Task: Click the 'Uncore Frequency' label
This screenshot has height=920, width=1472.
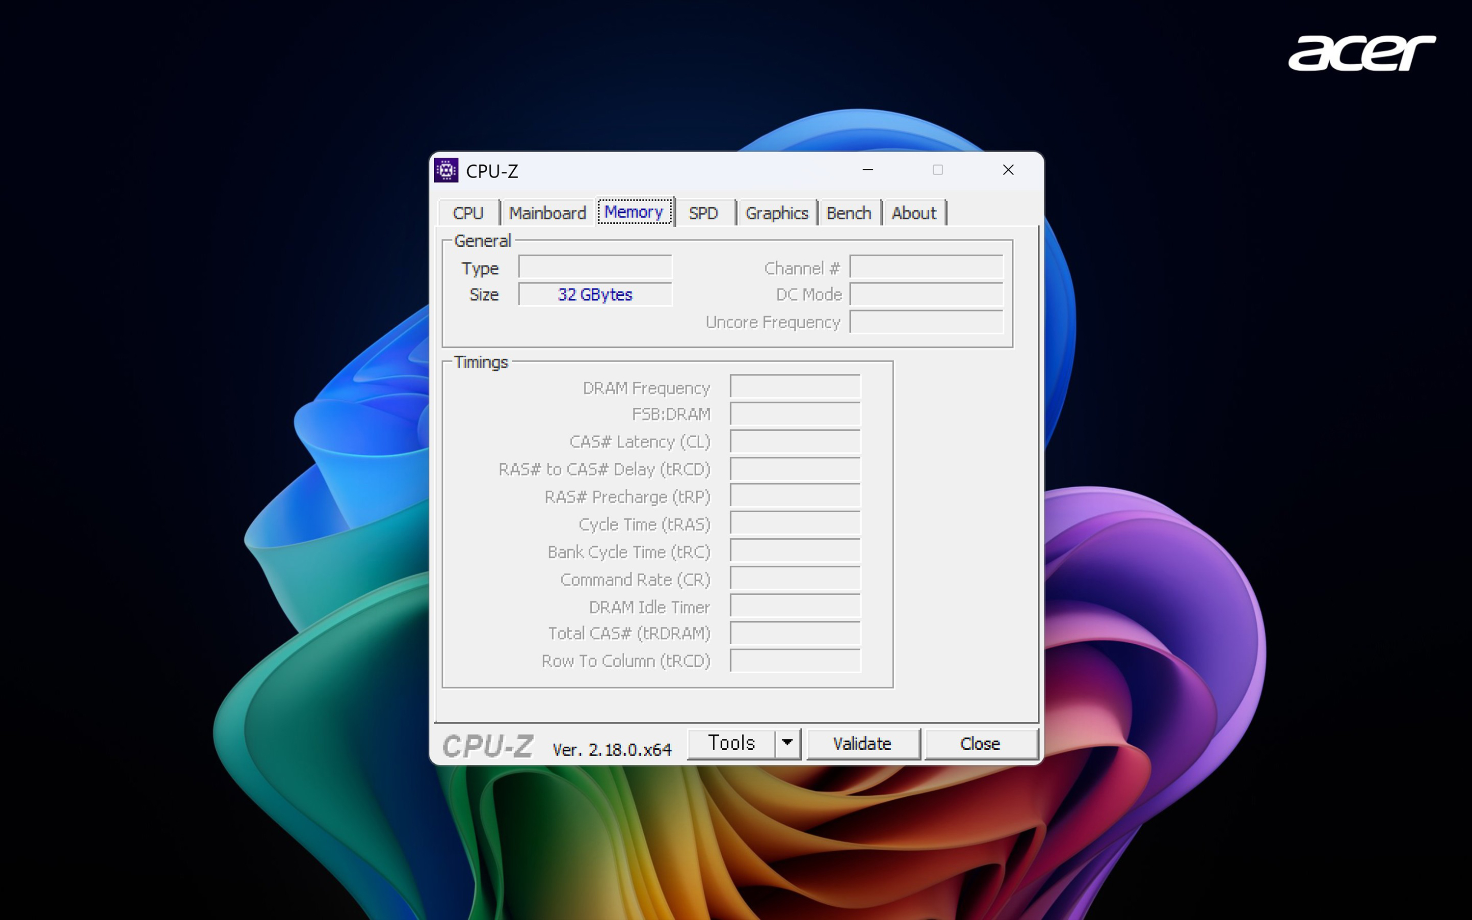Action: coord(773,322)
